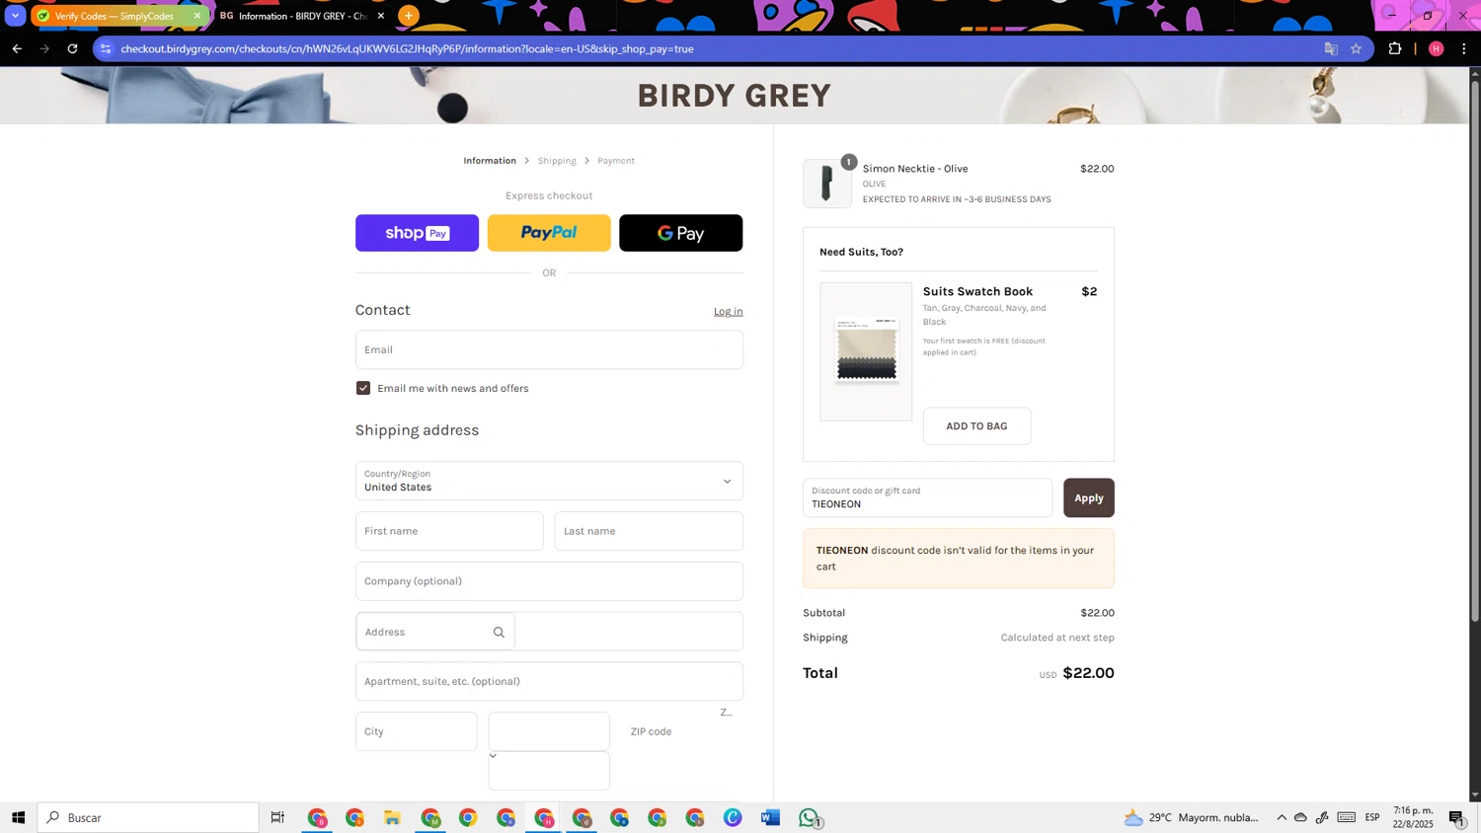Click the Log in link

click(x=728, y=311)
